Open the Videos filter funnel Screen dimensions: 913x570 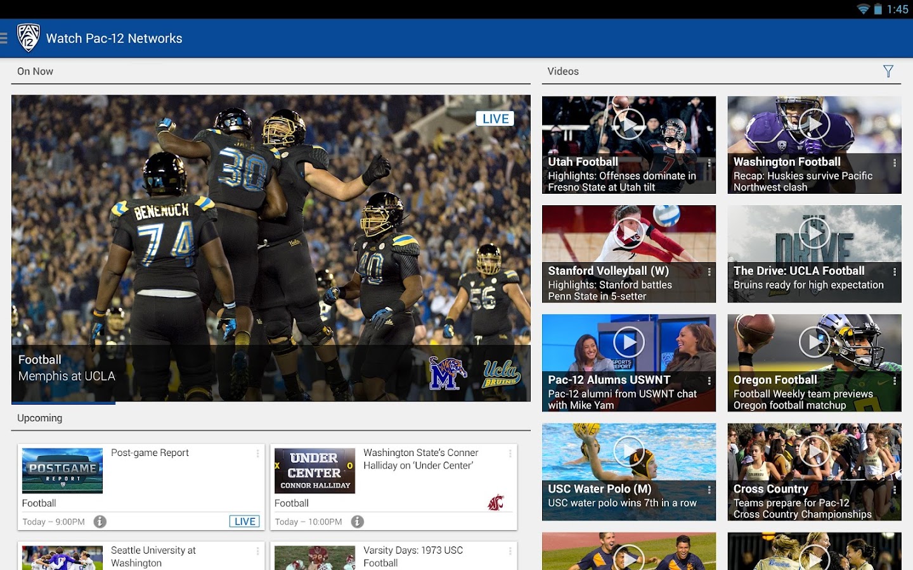click(888, 71)
